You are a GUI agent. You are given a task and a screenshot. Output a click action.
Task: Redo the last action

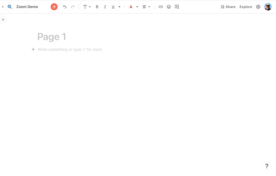pyautogui.click(x=73, y=7)
